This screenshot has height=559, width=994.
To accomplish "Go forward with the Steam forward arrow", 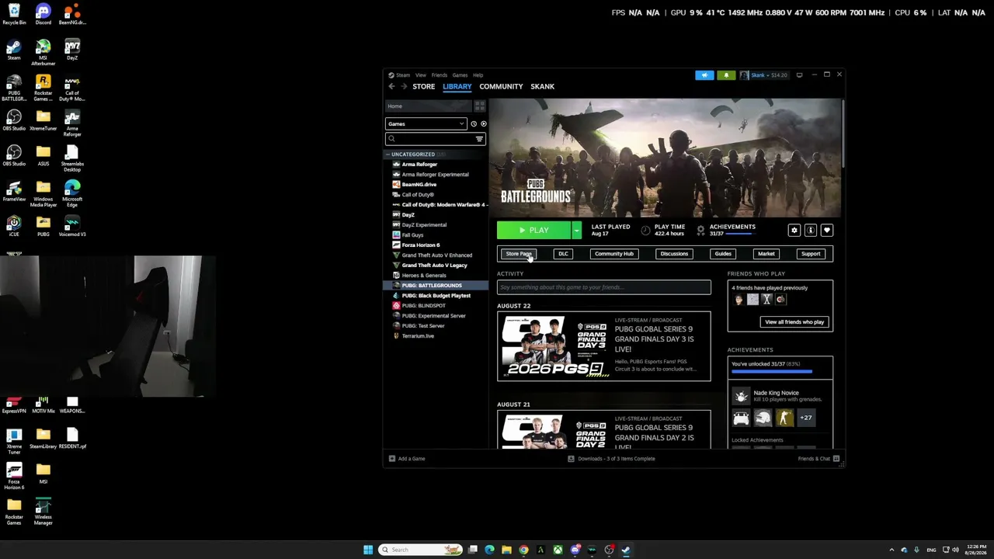I will pyautogui.click(x=403, y=86).
